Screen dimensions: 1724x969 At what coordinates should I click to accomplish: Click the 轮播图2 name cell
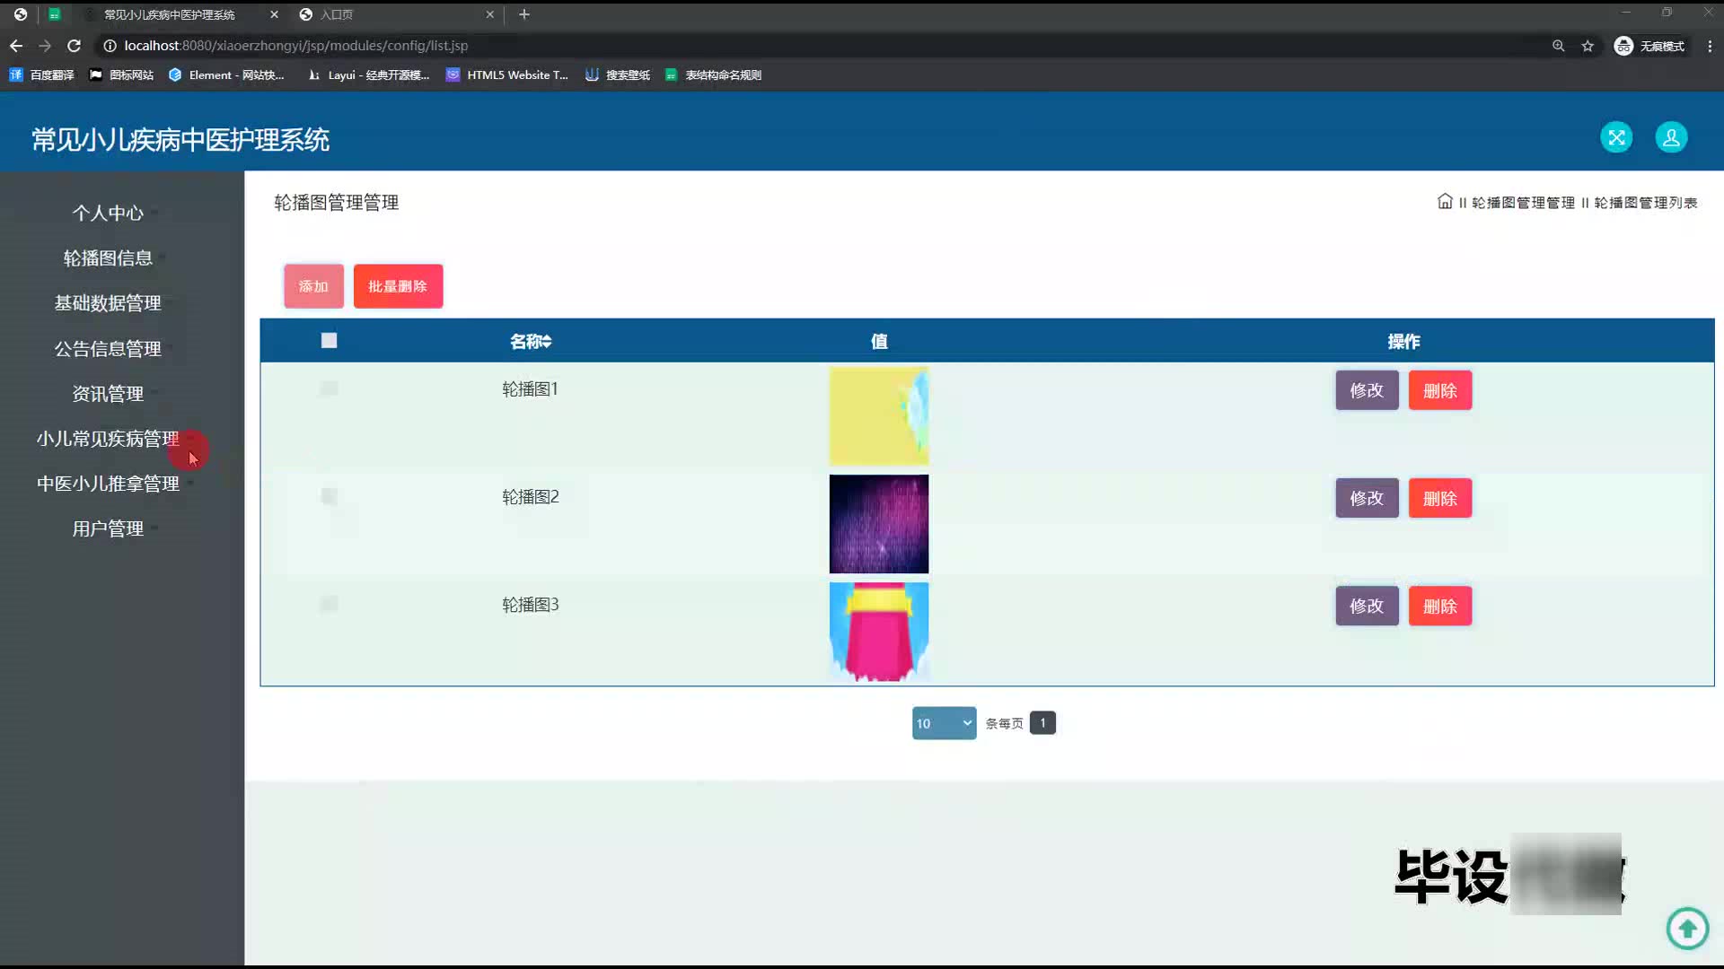530,496
